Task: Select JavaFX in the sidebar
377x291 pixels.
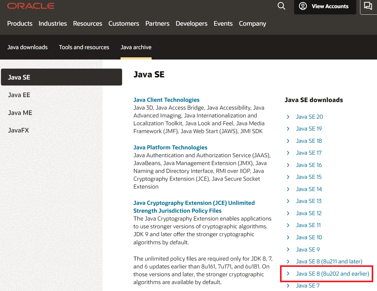Action: [x=19, y=130]
